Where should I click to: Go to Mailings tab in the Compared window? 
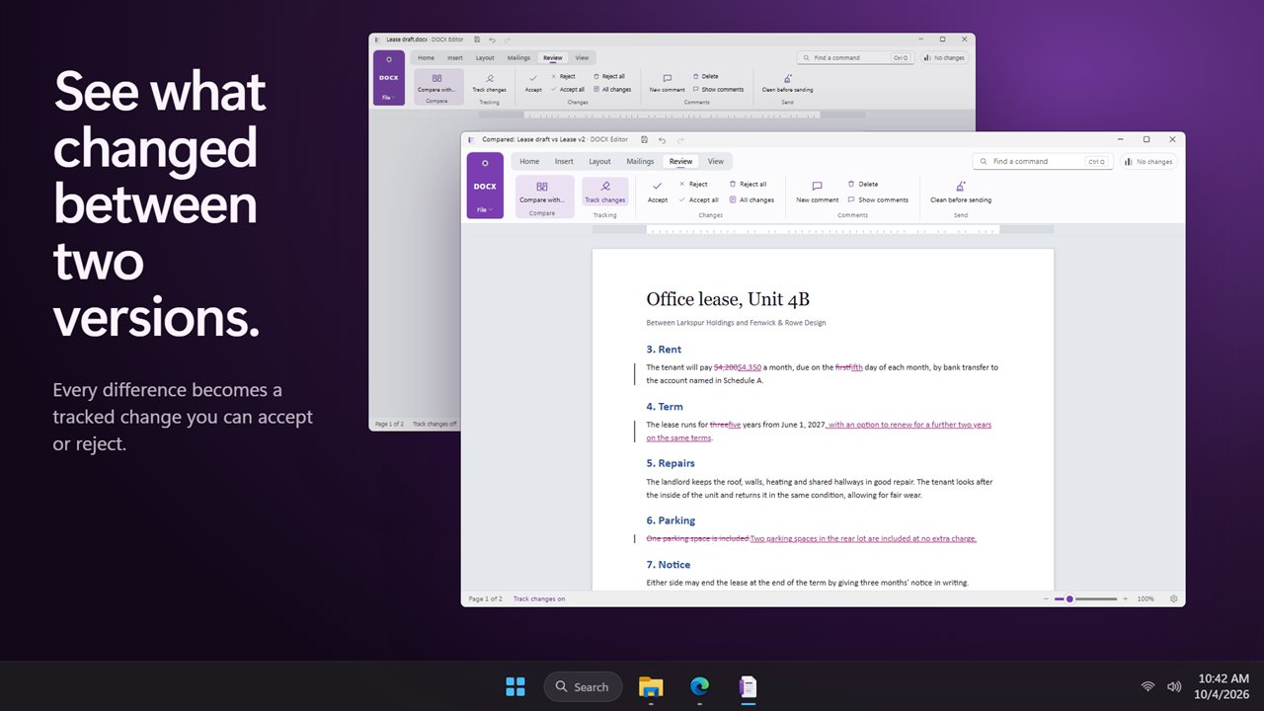tap(640, 161)
